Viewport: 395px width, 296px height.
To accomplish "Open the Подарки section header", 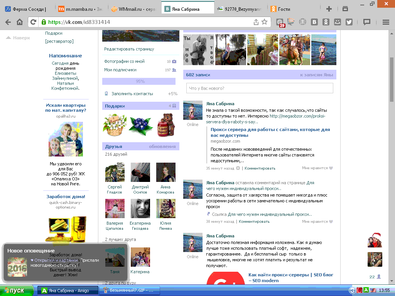I will [140, 106].
